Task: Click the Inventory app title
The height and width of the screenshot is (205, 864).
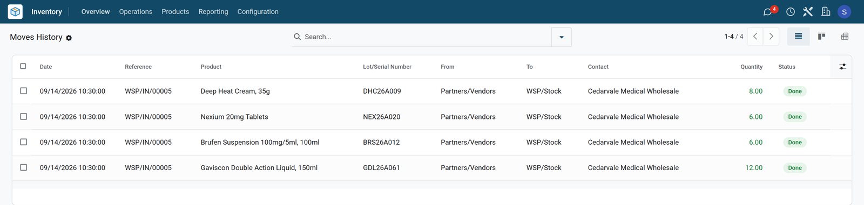Action: coord(46,11)
